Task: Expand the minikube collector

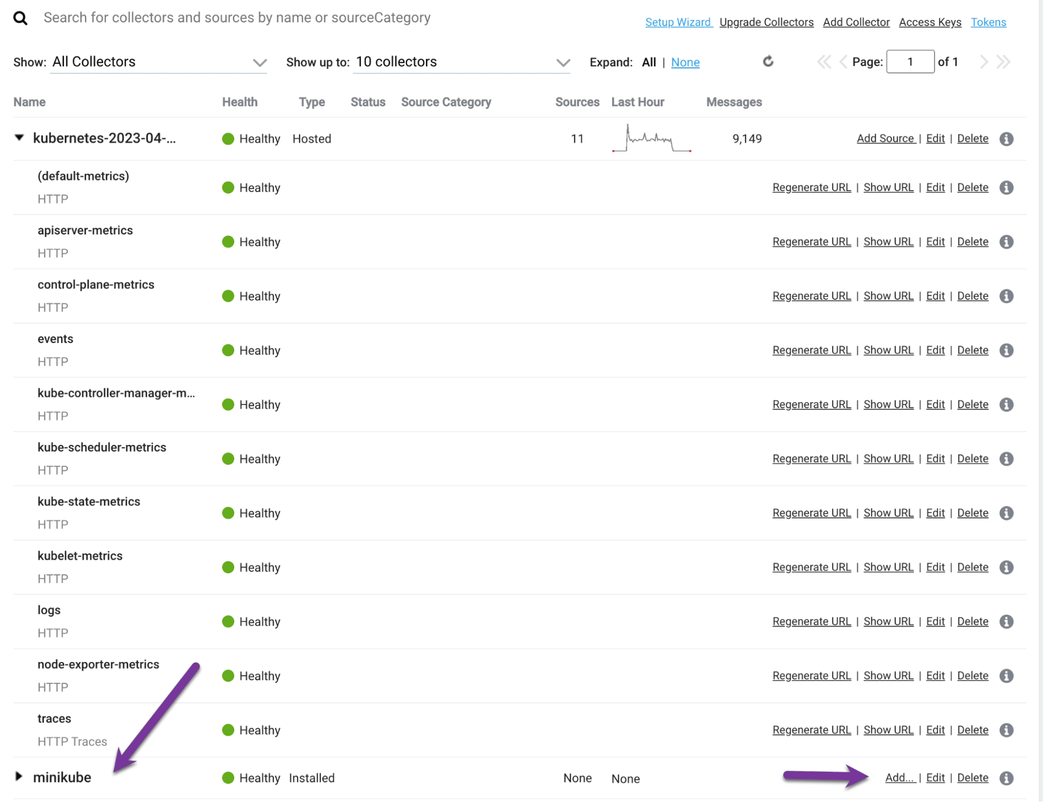Action: (19, 776)
